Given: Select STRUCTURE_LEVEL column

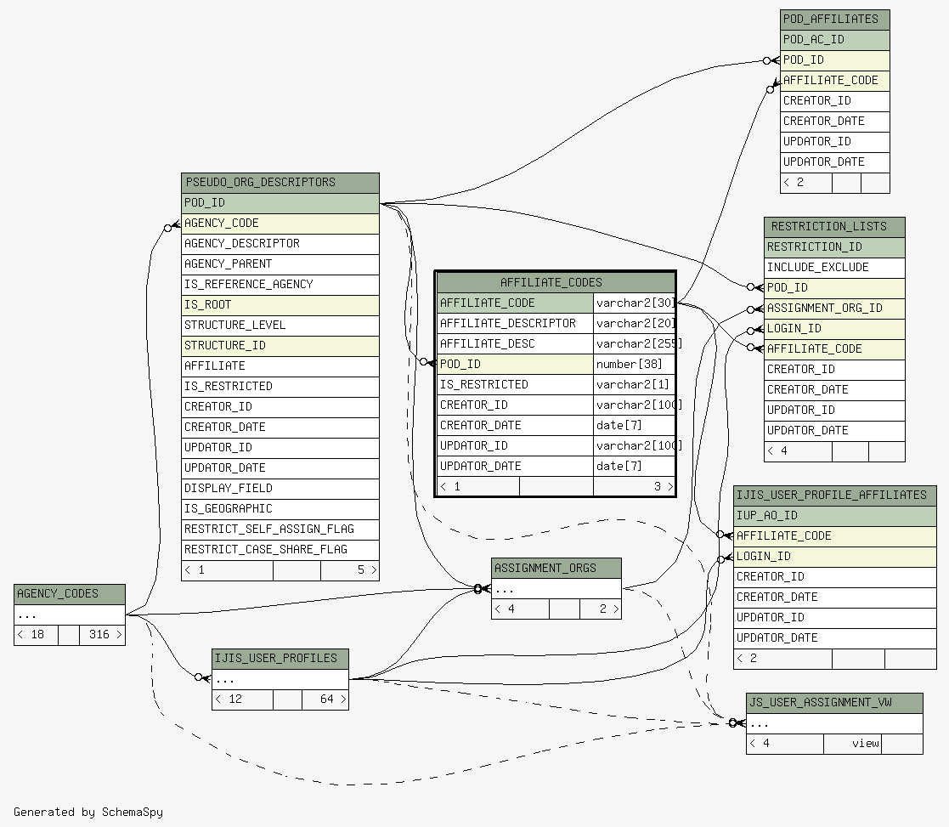Looking at the screenshot, I should click(x=280, y=326).
